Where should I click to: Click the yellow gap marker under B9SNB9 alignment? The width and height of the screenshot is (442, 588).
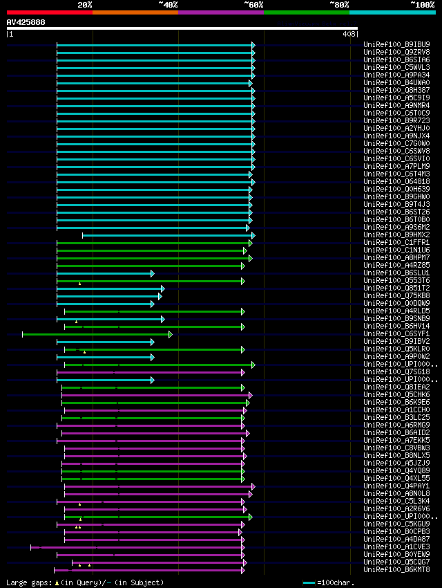click(x=77, y=322)
